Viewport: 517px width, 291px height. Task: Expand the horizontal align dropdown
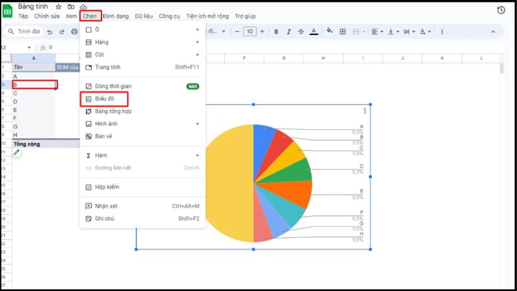[381, 32]
